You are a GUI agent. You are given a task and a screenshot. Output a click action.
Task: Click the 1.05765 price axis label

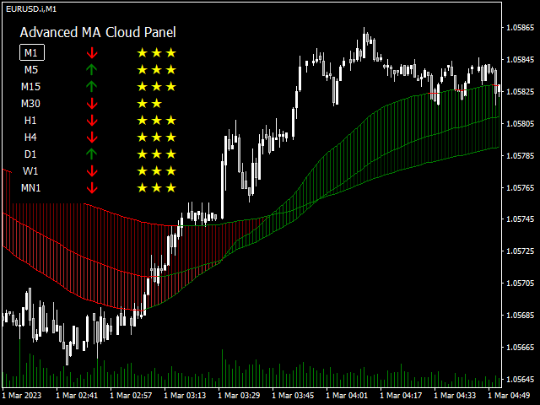click(x=520, y=187)
